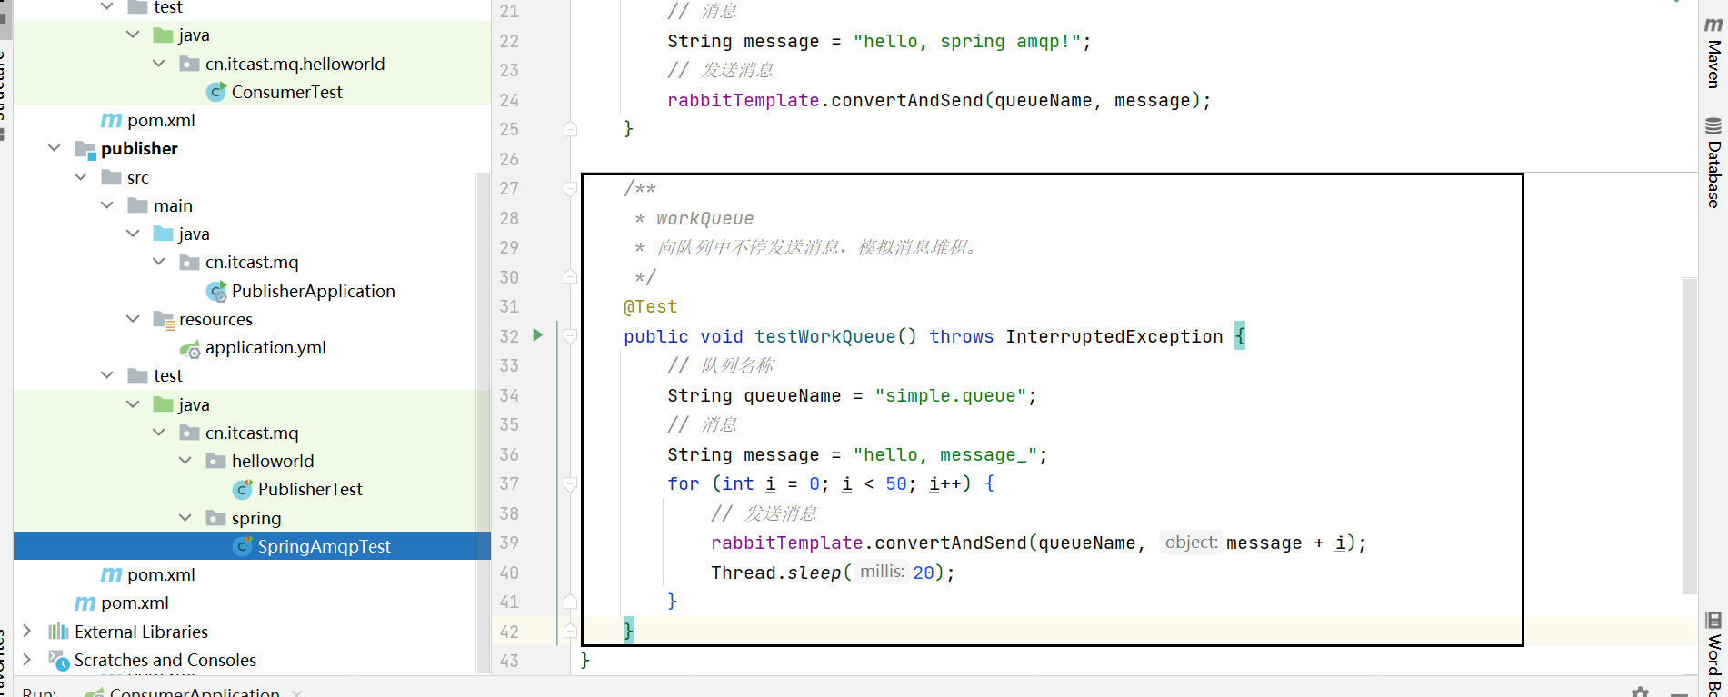
Task: Click the workQueue Javadoc text on line 28
Action: coord(705,218)
